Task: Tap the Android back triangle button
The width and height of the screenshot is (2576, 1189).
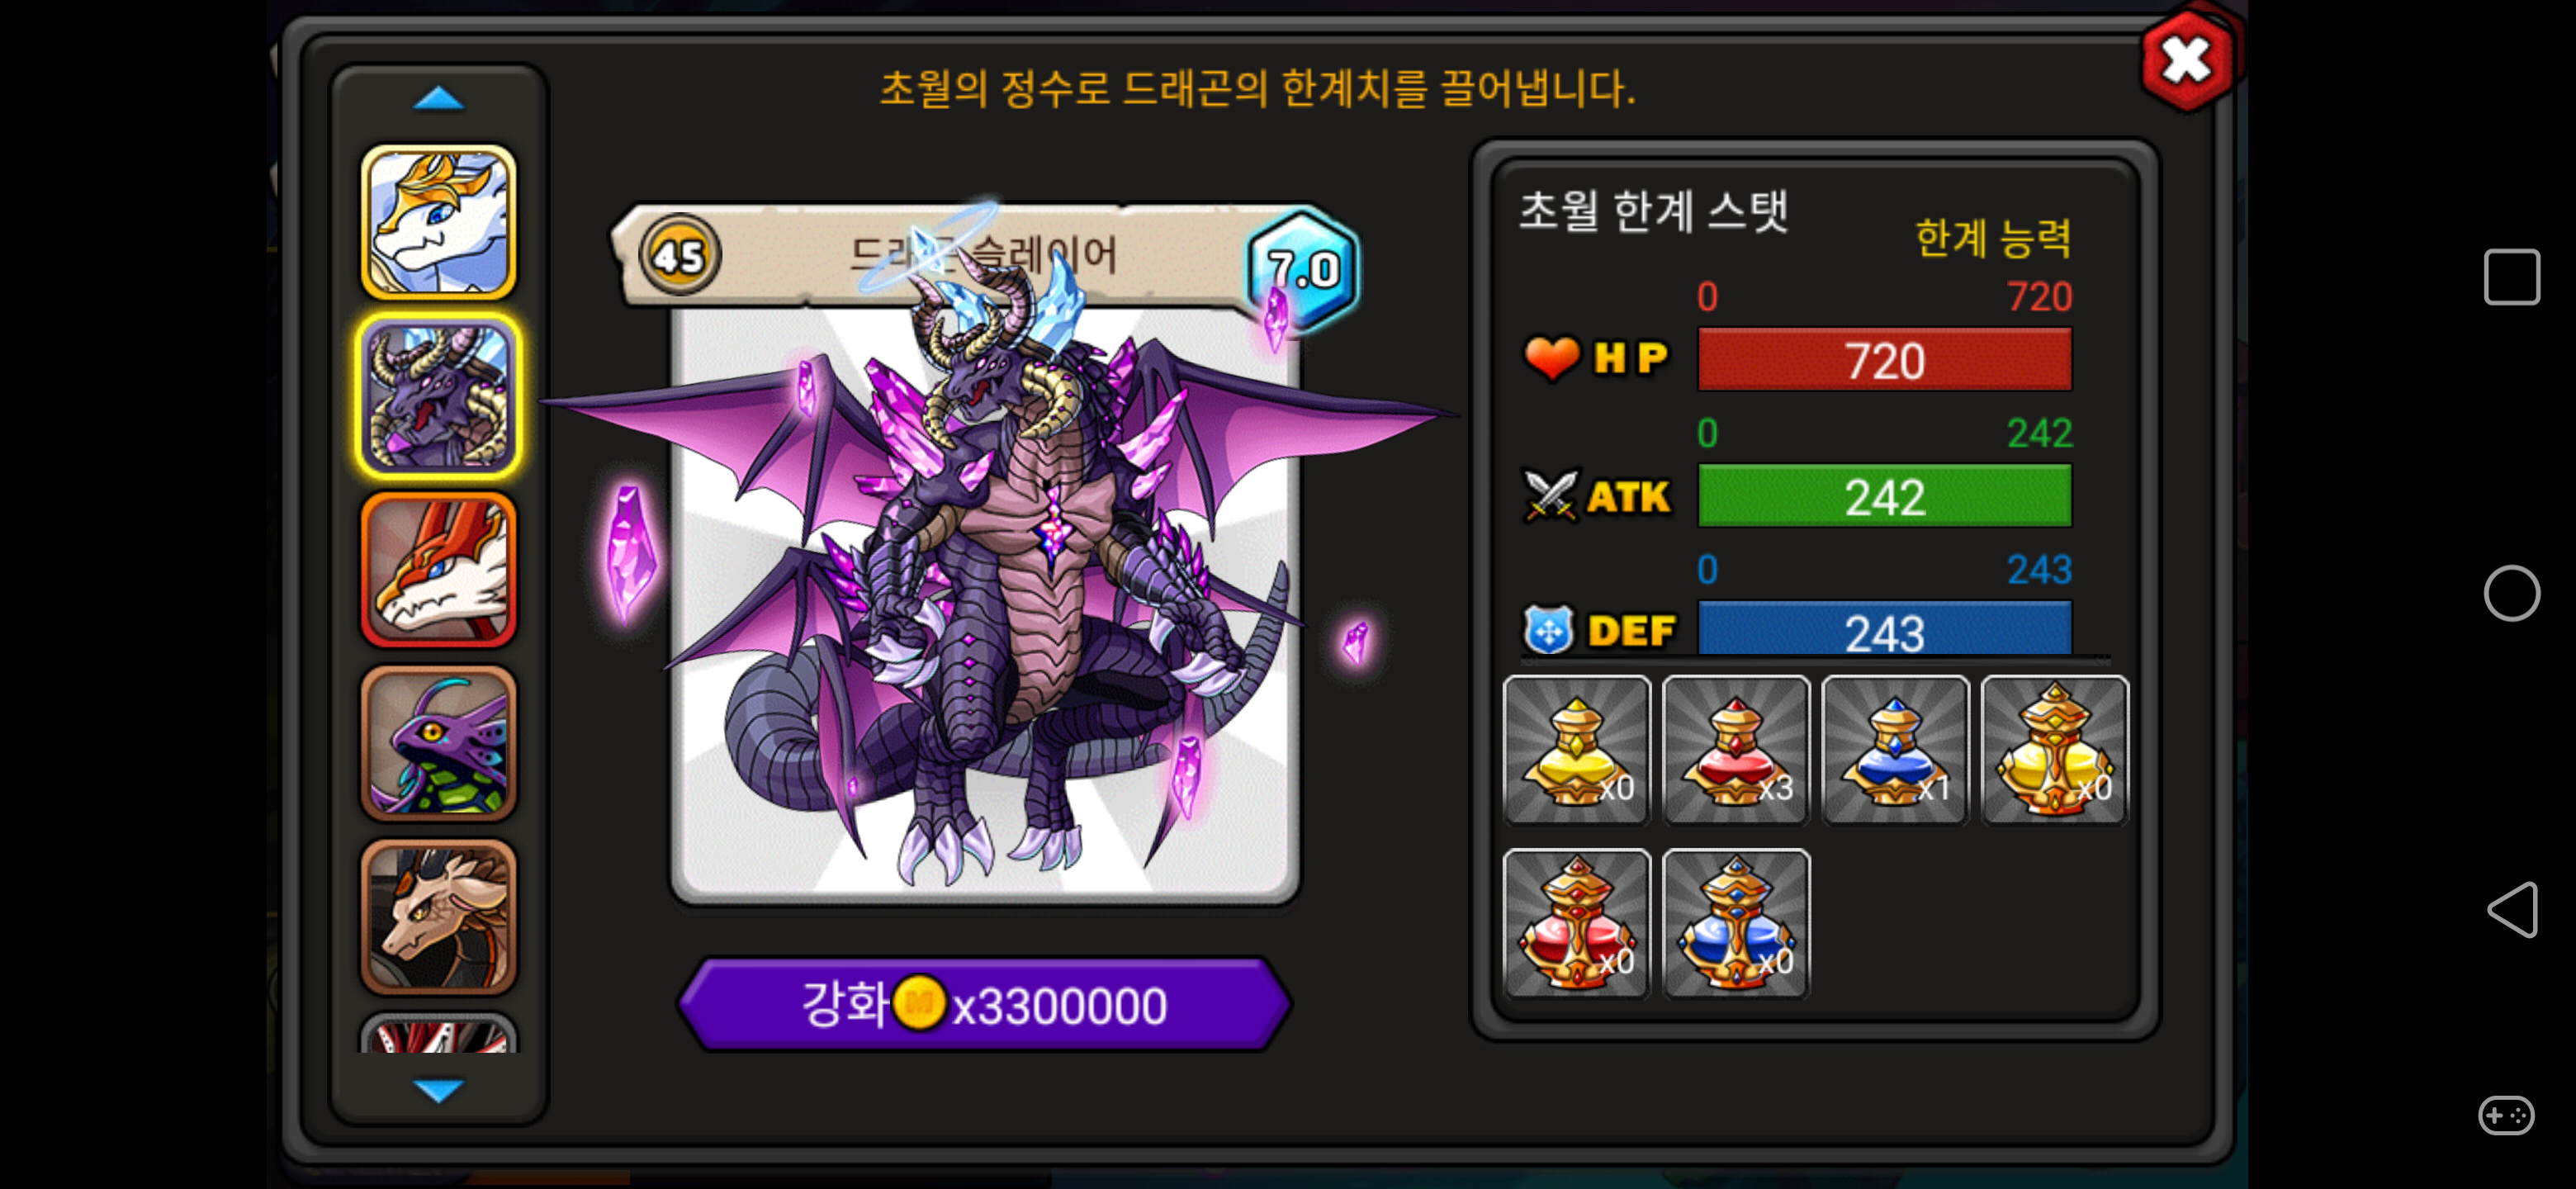Action: click(2511, 909)
